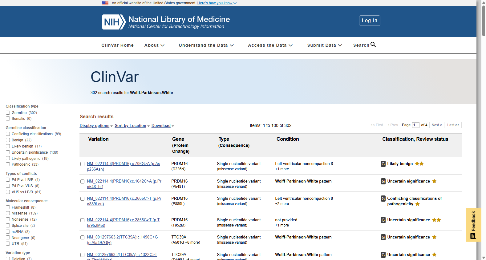486x260 pixels.
Task: Jump to Last results page
Action: pos(453,125)
